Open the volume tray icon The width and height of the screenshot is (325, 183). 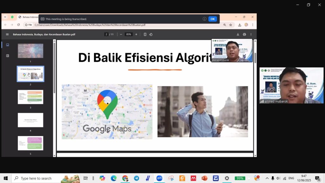[x=278, y=178]
